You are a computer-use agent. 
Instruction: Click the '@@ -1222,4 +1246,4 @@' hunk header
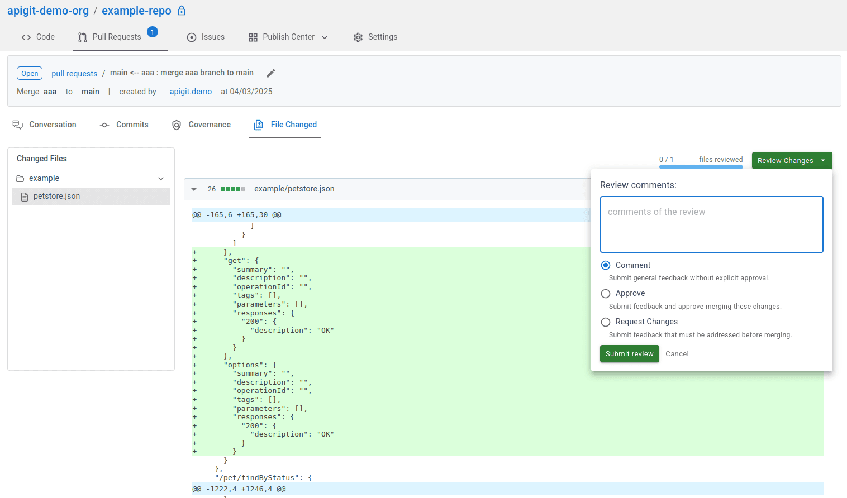point(239,489)
